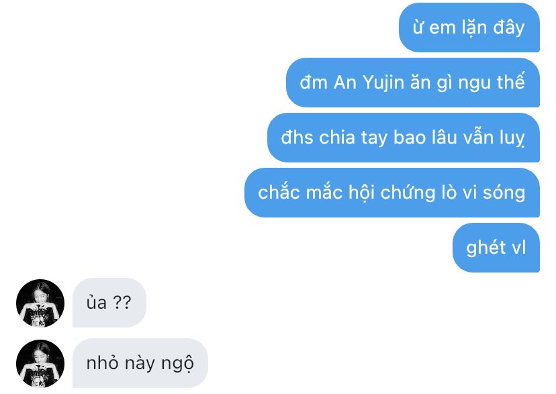
Task: Click the word "lặn" in the top bubble
Action: coord(473,28)
